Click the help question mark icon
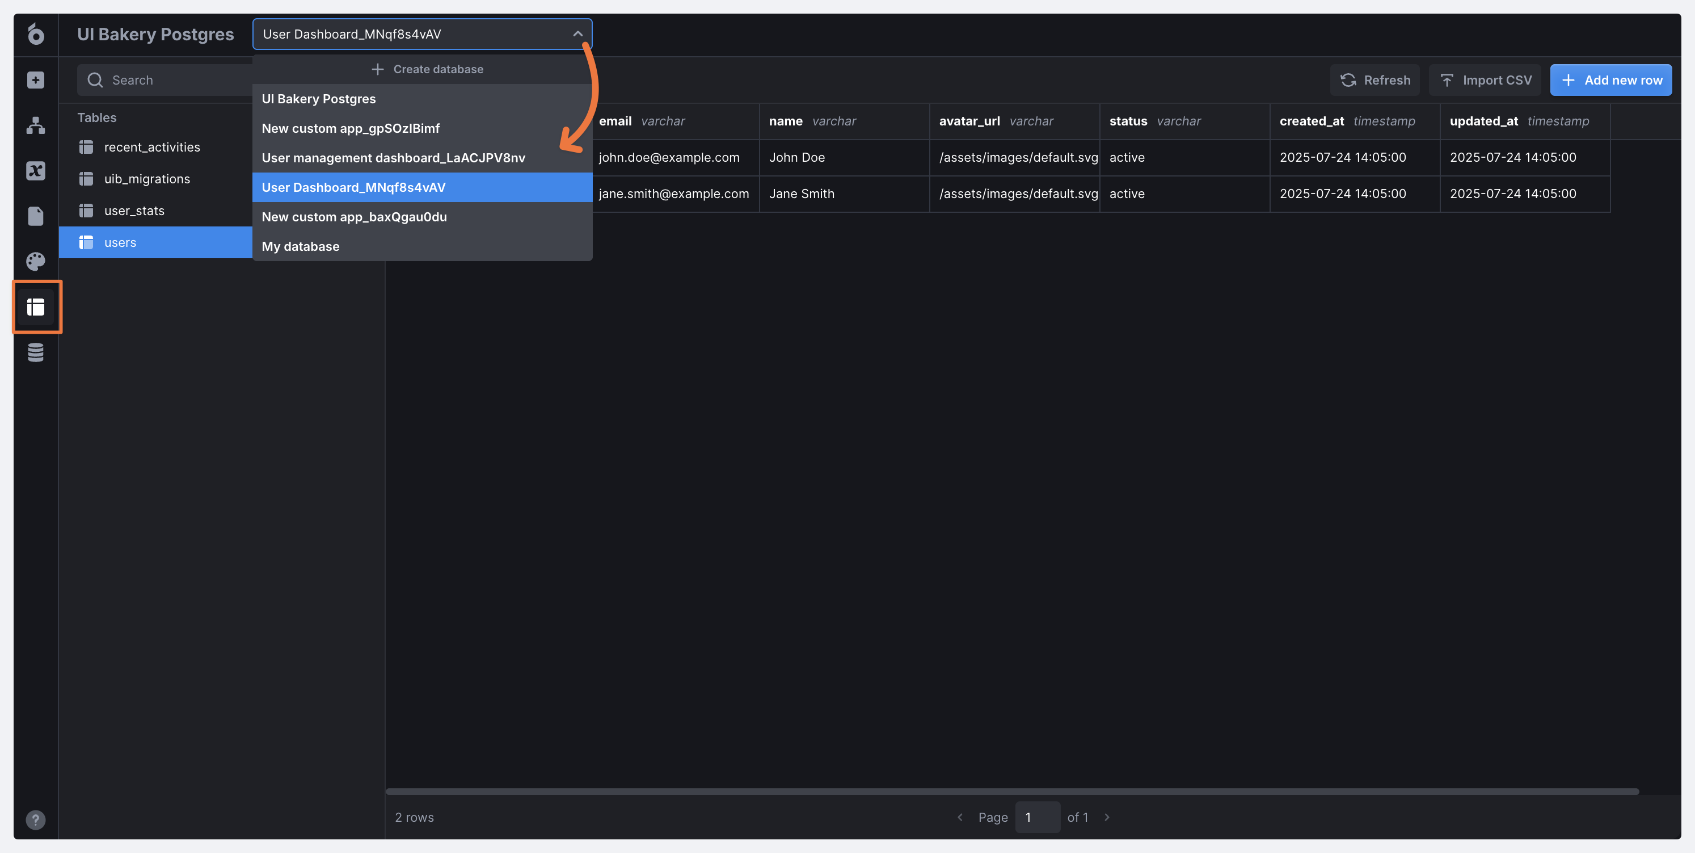1695x853 pixels. click(36, 820)
